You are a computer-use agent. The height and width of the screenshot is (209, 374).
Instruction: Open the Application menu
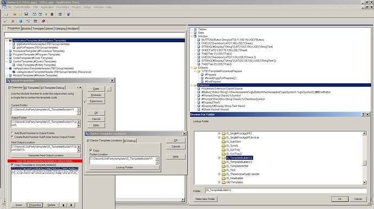coord(47,7)
